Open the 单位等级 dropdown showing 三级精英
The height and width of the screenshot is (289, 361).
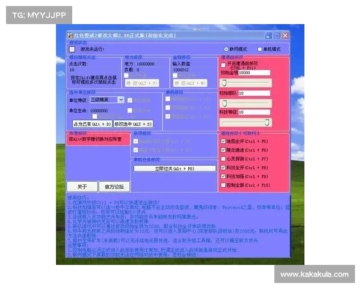click(107, 100)
